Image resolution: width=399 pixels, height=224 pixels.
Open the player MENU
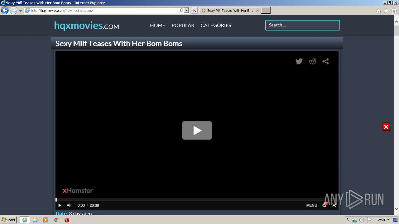(311, 205)
